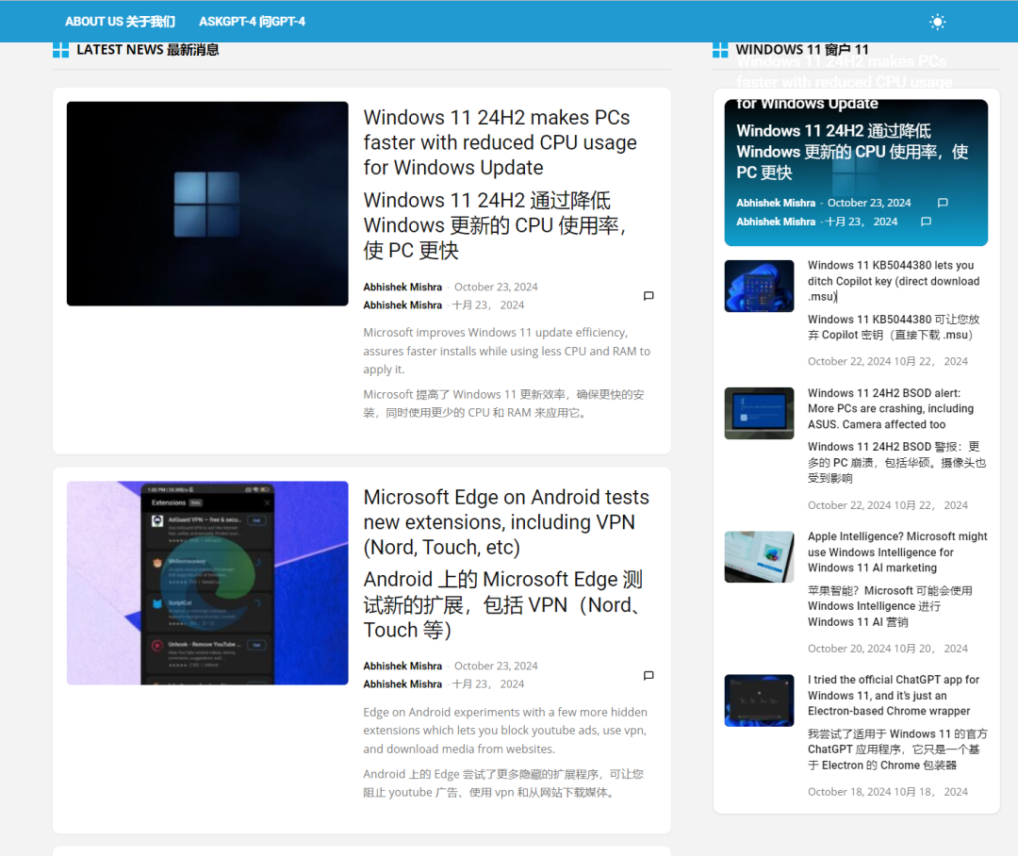Viewport: 1018px width, 856px height.
Task: Open Chinese title 'Windows 11 24H2 BSOD 警报'
Action: 896,463
